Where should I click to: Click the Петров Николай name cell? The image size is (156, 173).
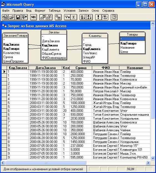(106, 91)
